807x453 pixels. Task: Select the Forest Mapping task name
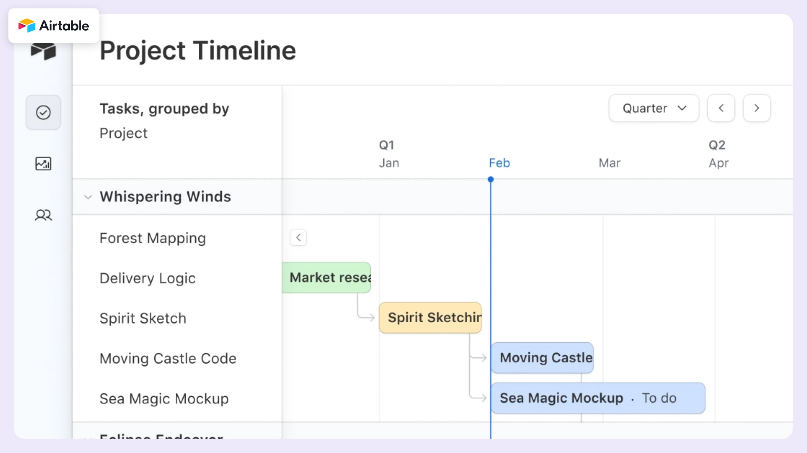click(152, 238)
